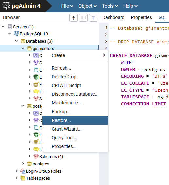This screenshot has width=169, height=185.
Task: Switch to the Dashboard tab
Action: (113, 17)
